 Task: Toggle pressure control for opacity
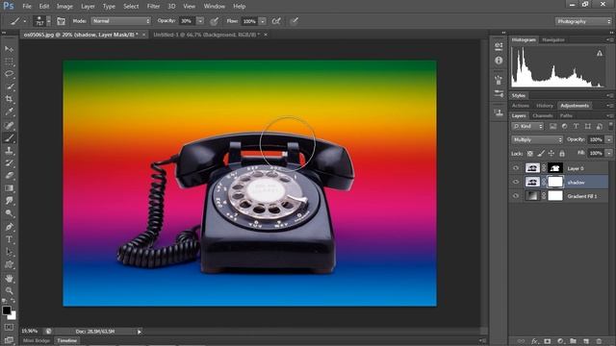(x=214, y=21)
